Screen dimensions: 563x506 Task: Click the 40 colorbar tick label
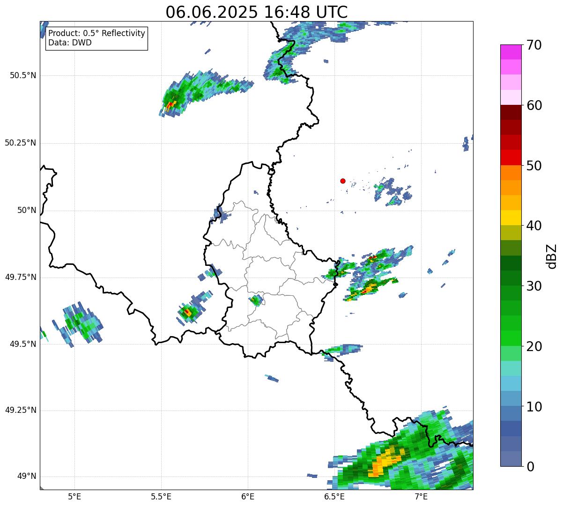click(x=534, y=226)
